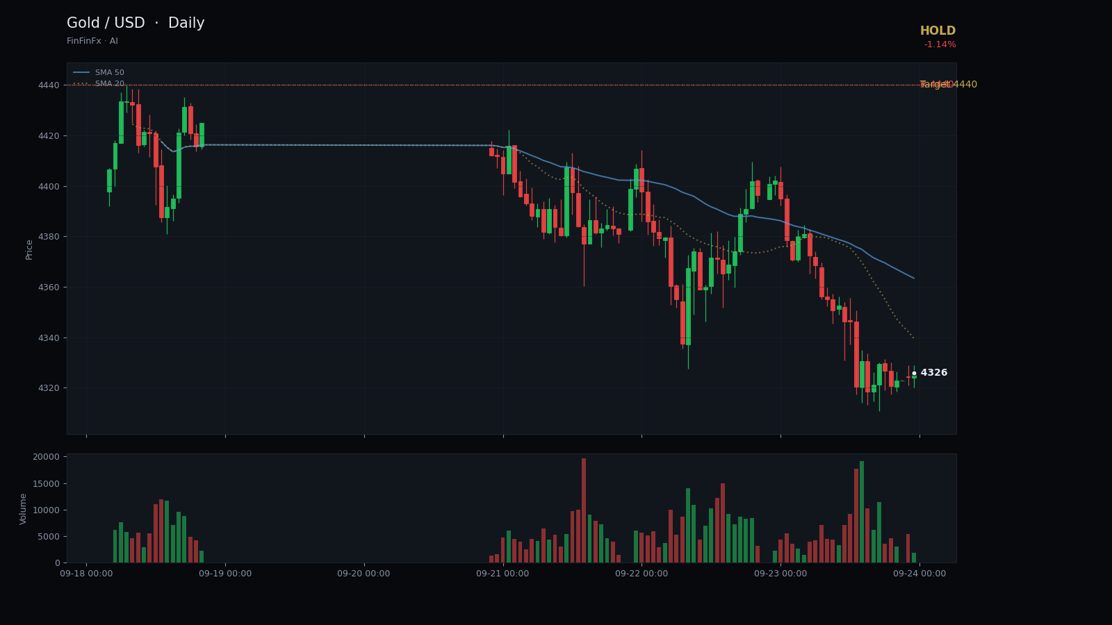Click the Target 4440 line label
Viewport: 1112px width, 625px height.
click(948, 85)
